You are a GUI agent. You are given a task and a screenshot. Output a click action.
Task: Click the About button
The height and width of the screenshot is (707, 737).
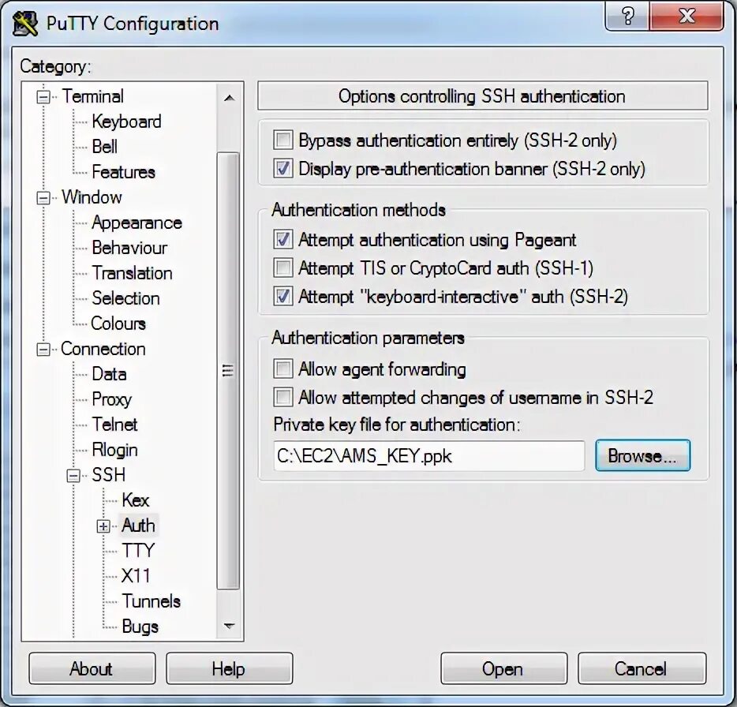pos(92,668)
